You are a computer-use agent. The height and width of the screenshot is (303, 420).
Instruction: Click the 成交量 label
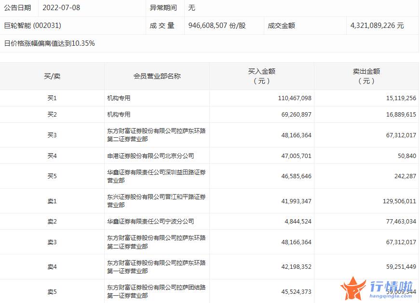point(162,26)
